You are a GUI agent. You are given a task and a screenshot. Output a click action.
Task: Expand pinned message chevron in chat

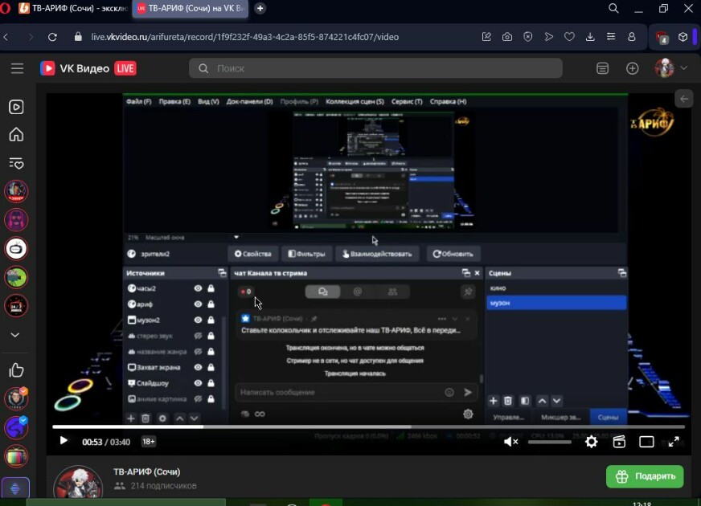[x=455, y=319]
